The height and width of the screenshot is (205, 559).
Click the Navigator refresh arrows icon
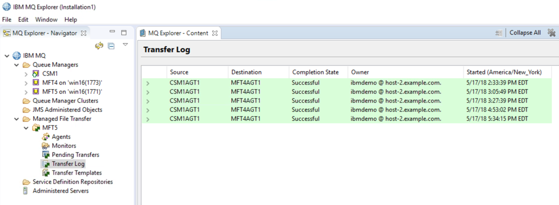tap(99, 46)
